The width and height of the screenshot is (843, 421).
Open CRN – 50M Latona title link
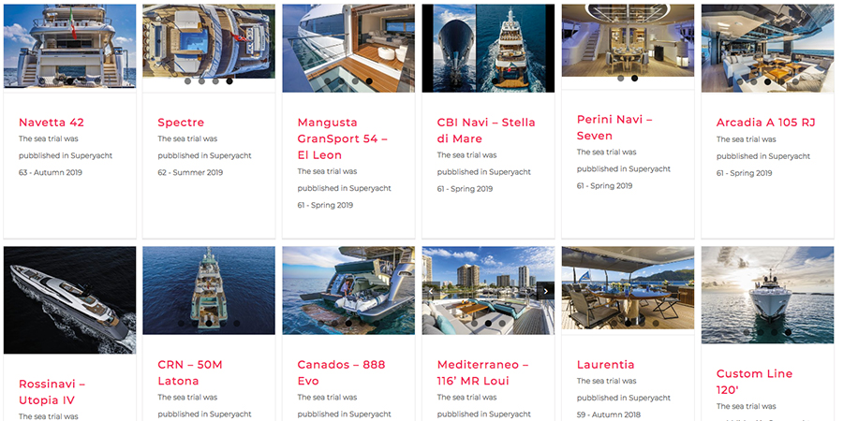pyautogui.click(x=190, y=372)
